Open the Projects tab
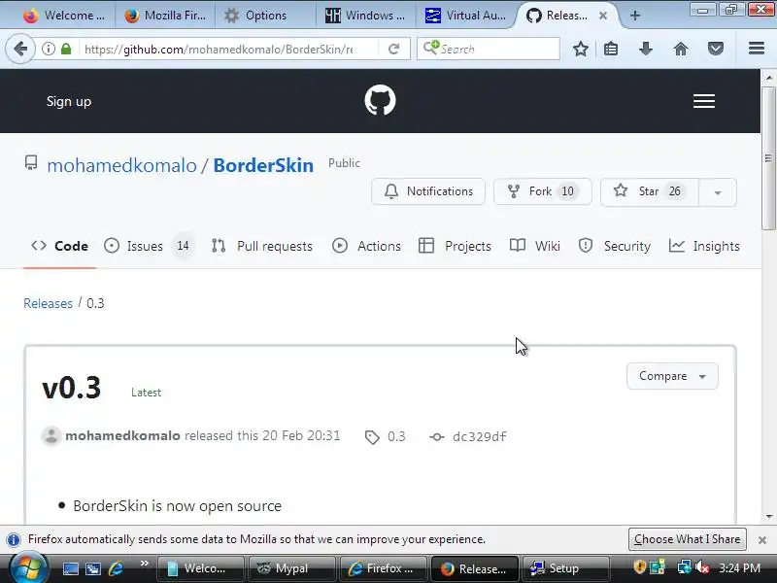 pos(455,246)
